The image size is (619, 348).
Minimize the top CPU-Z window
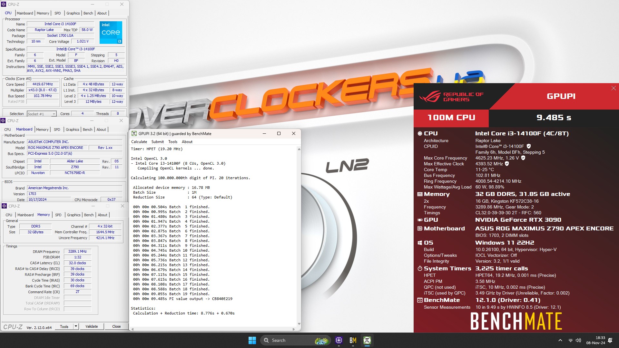pos(92,4)
